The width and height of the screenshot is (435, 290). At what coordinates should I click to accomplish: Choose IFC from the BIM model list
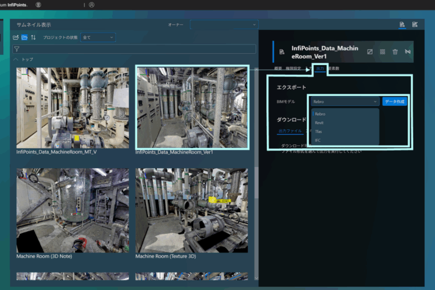[318, 139]
